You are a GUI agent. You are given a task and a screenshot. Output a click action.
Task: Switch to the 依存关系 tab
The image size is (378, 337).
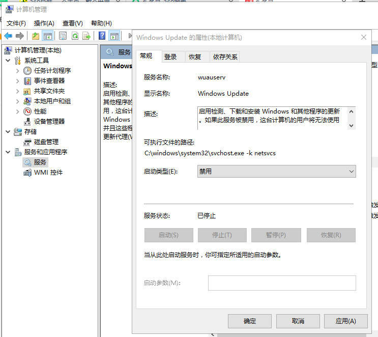(x=225, y=57)
